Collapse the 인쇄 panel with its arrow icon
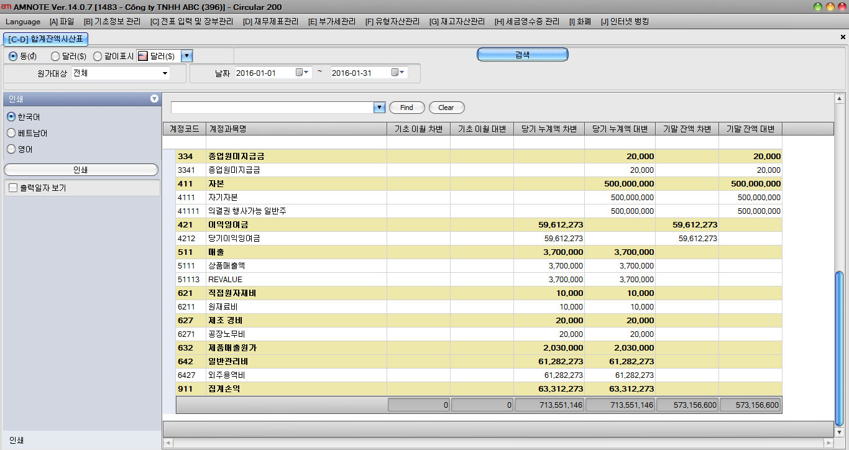Image resolution: width=849 pixels, height=450 pixels. (154, 99)
